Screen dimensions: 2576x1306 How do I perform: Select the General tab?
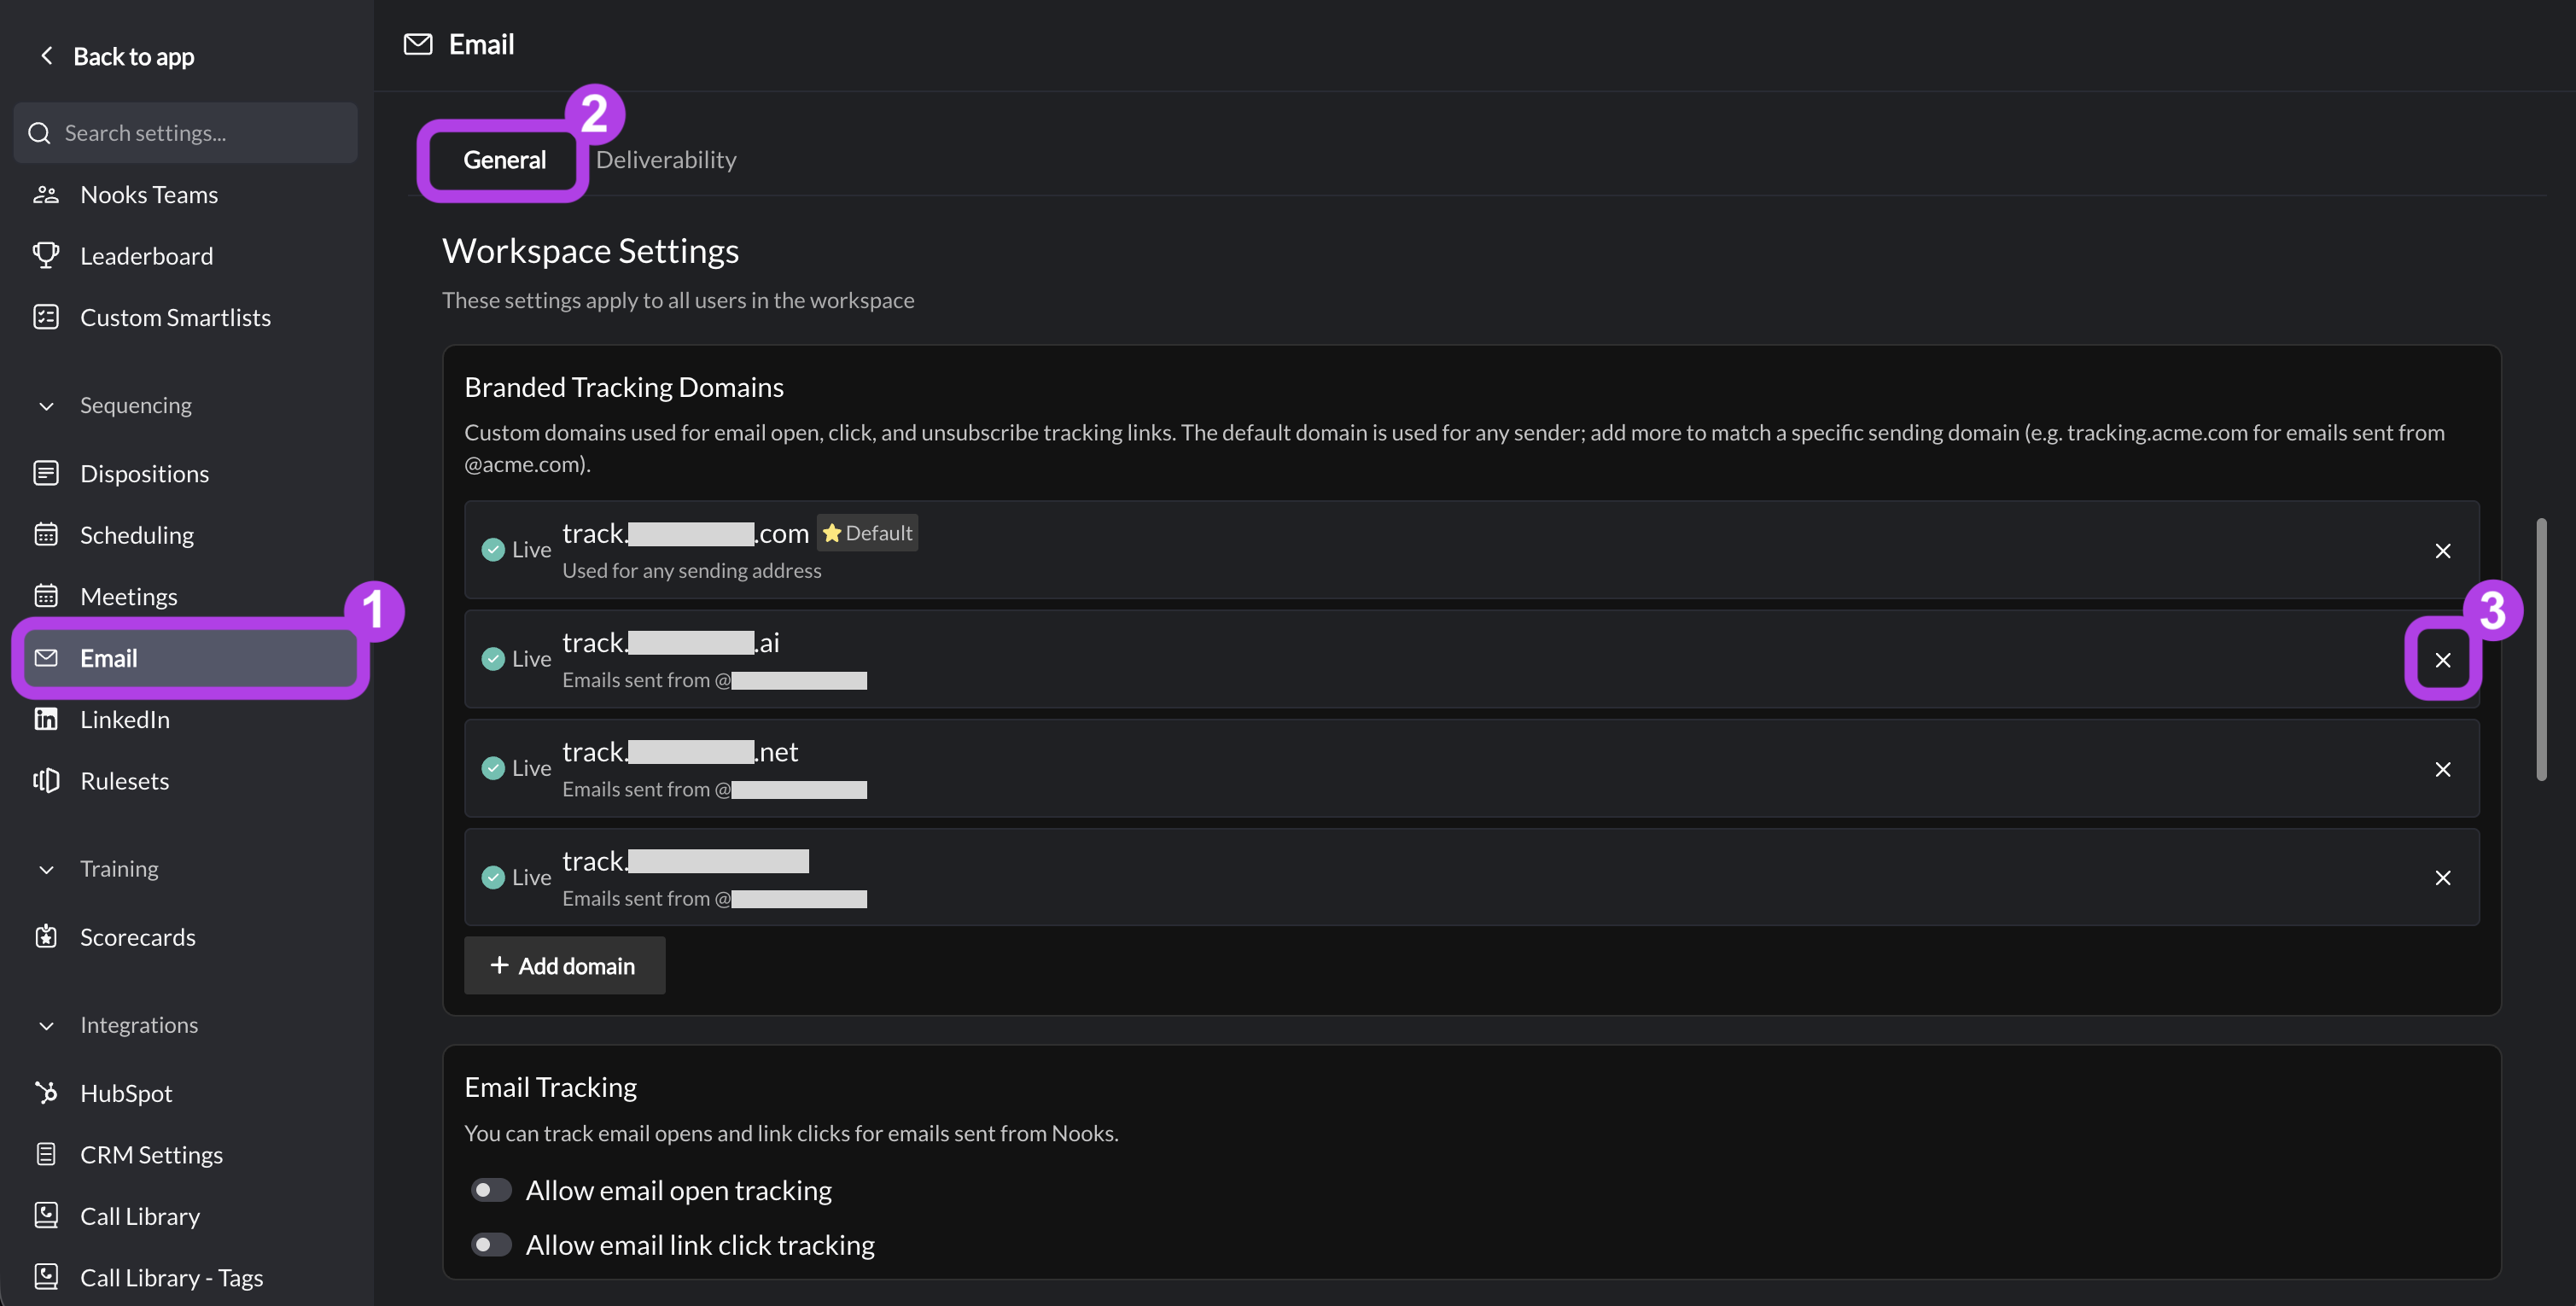click(504, 160)
